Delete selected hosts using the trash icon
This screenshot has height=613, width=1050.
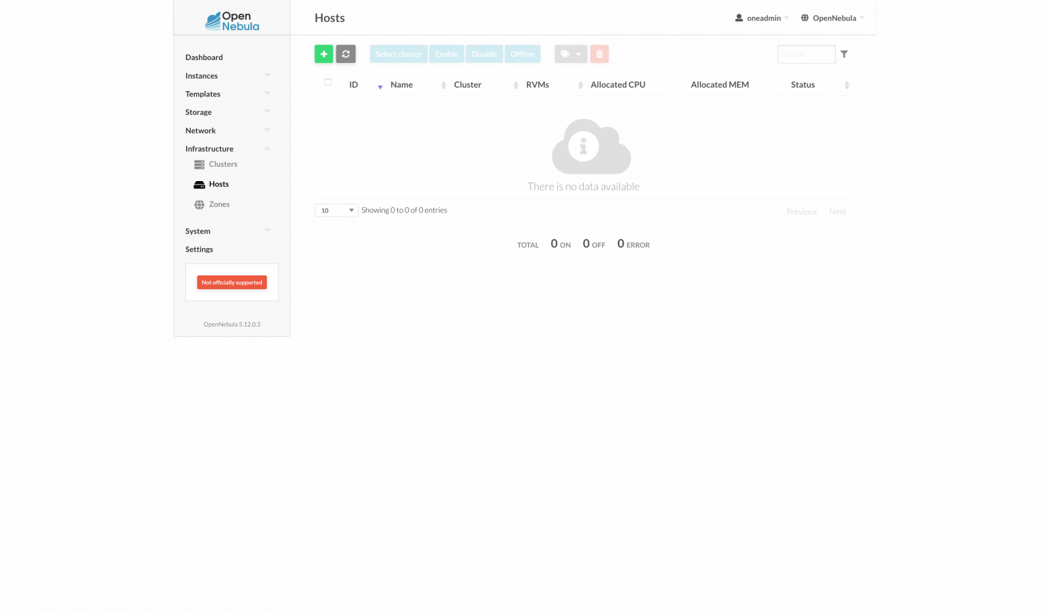[x=599, y=53]
